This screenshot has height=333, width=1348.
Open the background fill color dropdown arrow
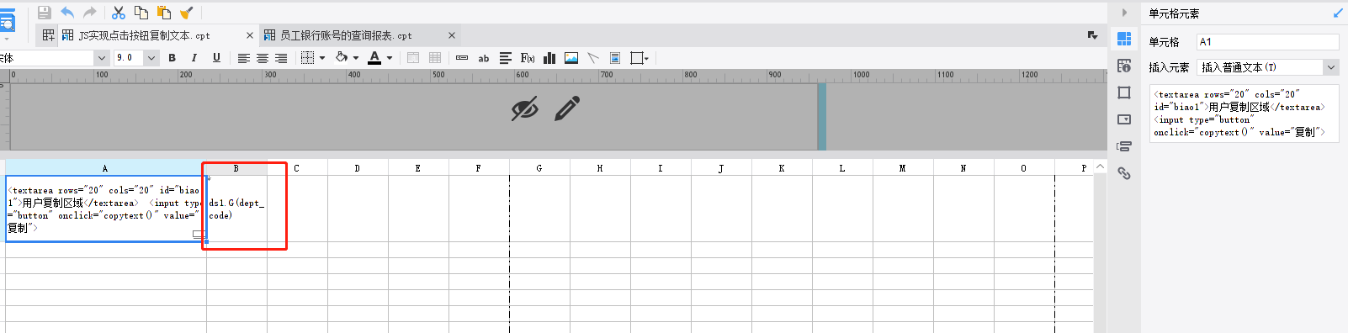(356, 58)
